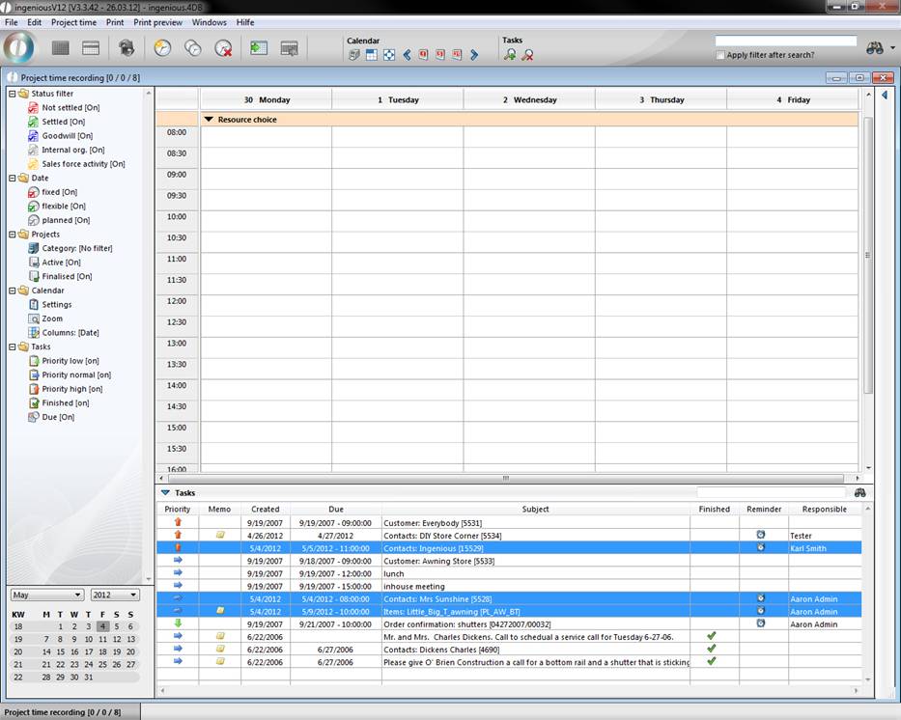Open the Print preview menu
This screenshot has width=901, height=720.
click(156, 22)
